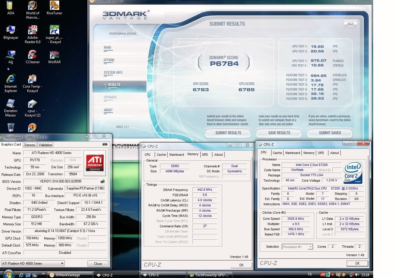
Task: Open the ATI Radeon HD 4800 Series dropdown
Action: coord(33,263)
